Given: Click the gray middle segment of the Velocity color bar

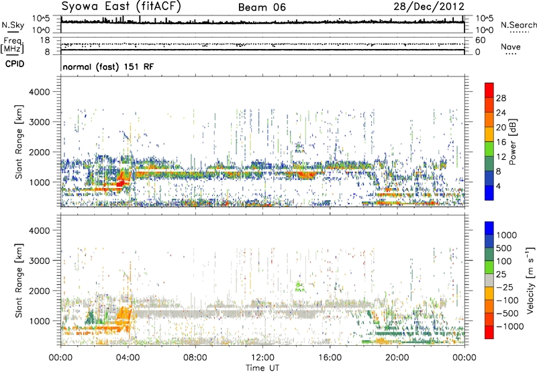Looking at the screenshot, I should point(489,281).
